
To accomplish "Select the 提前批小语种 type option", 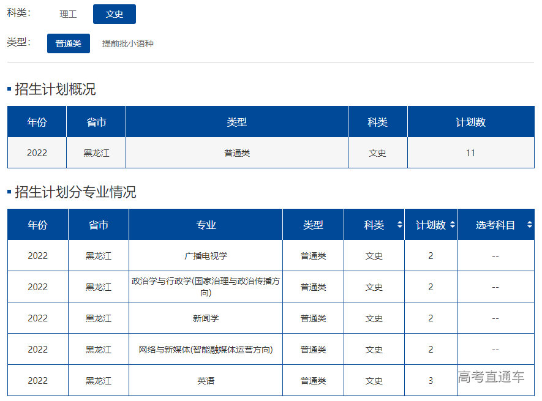I will tap(127, 43).
